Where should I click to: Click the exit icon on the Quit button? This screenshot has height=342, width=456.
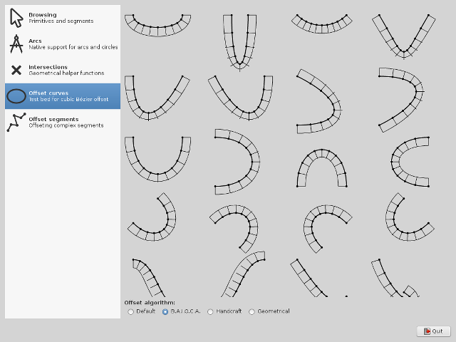427,331
